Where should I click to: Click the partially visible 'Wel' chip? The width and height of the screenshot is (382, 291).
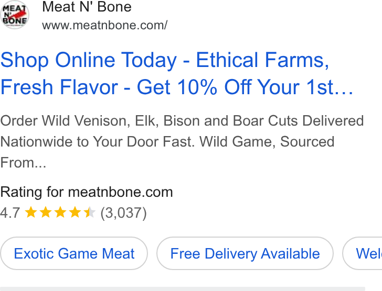(363, 253)
